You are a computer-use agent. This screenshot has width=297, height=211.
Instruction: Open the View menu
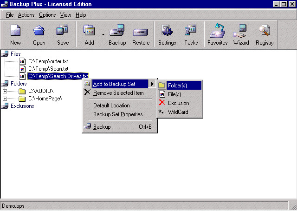tap(65, 15)
